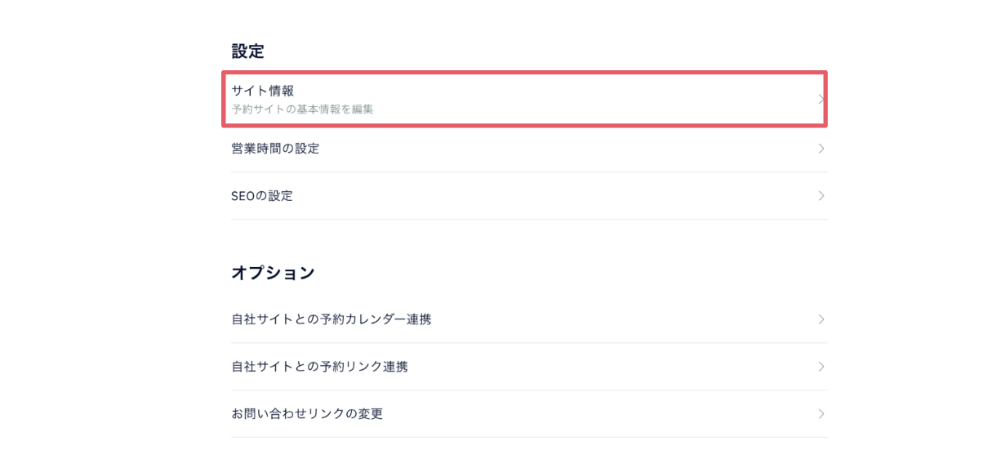Select the 営業時間の設定 menu text
The height and width of the screenshot is (459, 988).
click(275, 149)
